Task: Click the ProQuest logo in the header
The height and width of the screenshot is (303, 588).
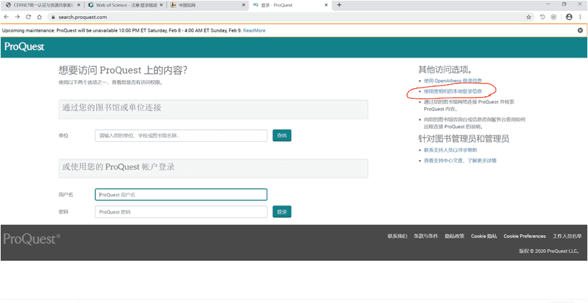Action: [x=24, y=47]
